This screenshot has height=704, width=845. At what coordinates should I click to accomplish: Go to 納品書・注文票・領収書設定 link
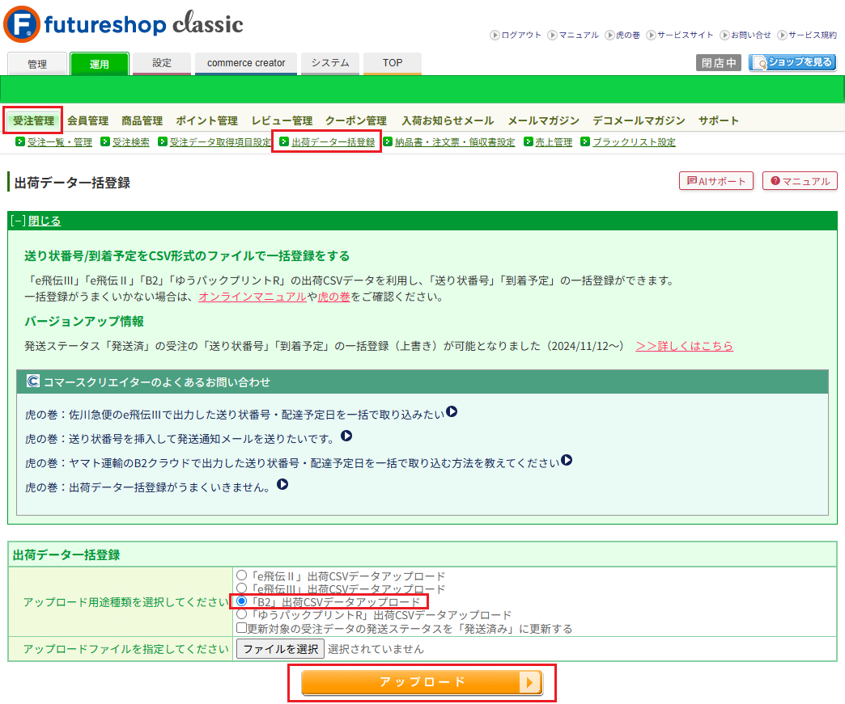(455, 142)
